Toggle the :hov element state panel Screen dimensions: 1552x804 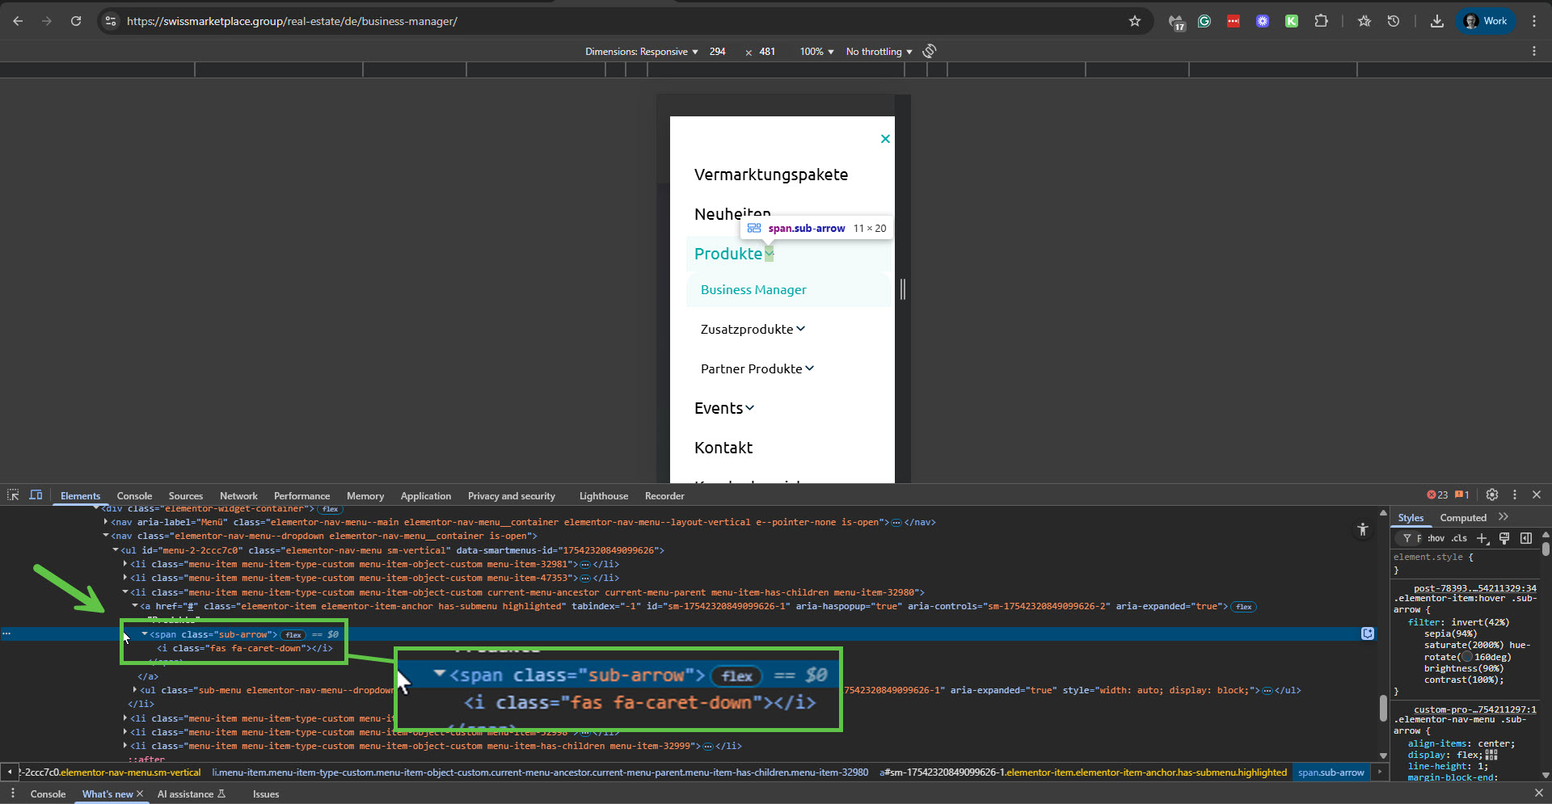click(x=1436, y=538)
